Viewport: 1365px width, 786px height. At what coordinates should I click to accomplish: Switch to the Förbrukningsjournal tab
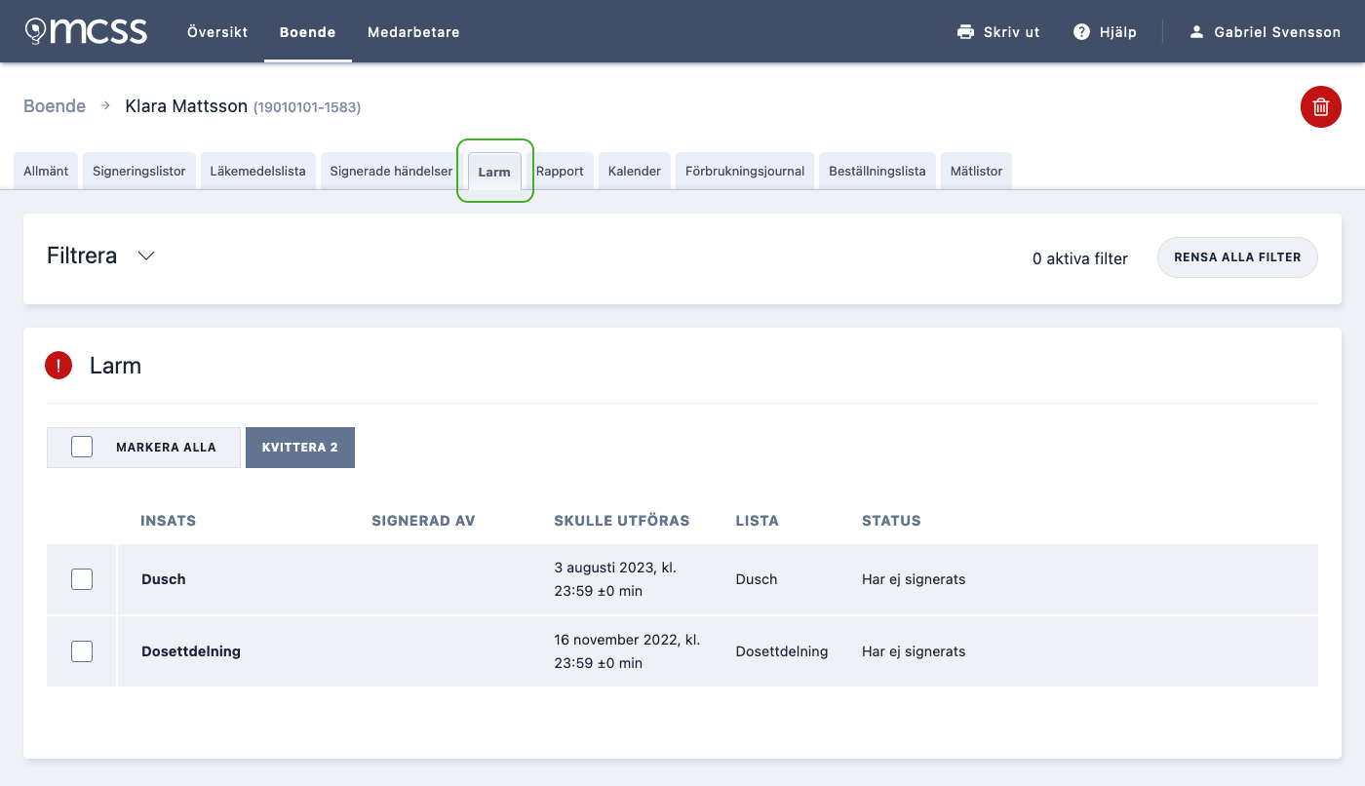745,171
